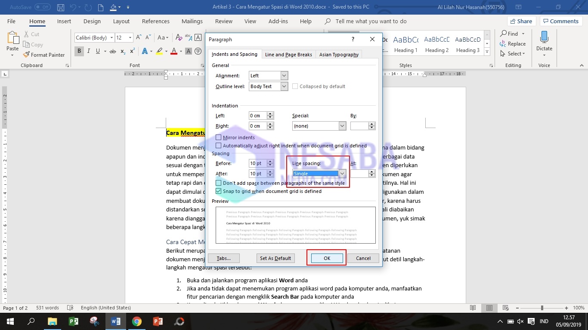Check Mirror indents checkbox
The width and height of the screenshot is (588, 330).
tap(219, 137)
